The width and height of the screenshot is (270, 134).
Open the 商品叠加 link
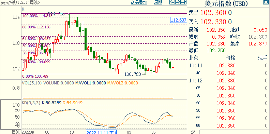139,2
